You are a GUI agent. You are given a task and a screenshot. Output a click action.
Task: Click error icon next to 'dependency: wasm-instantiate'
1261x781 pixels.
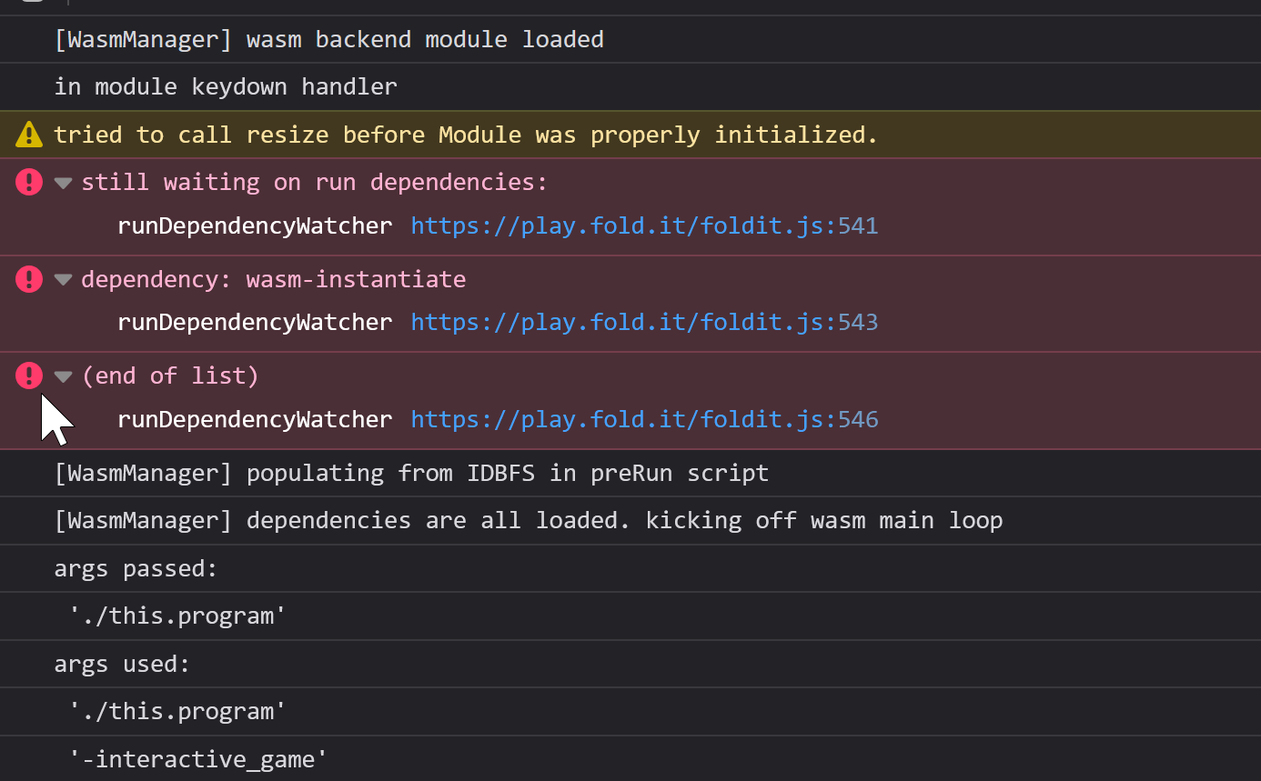pos(29,279)
